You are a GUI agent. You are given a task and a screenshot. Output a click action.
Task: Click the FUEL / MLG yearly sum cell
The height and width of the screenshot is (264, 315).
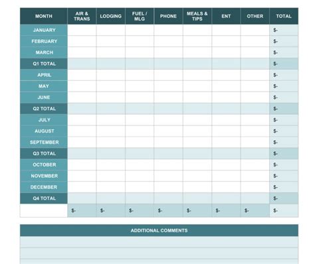click(x=140, y=211)
